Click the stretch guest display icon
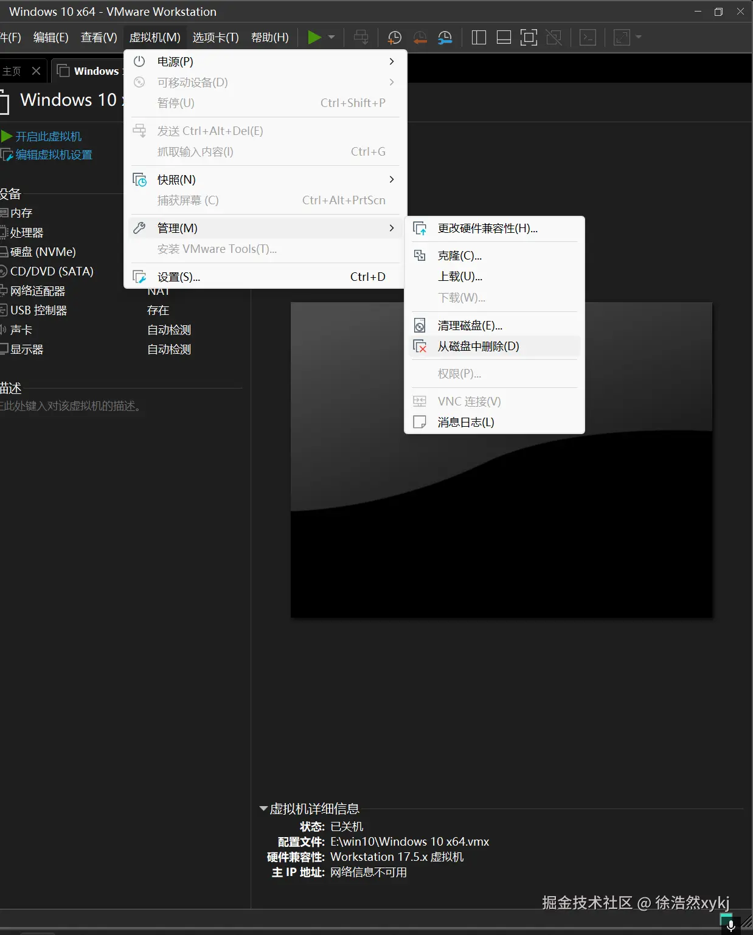The width and height of the screenshot is (753, 935). pyautogui.click(x=622, y=38)
